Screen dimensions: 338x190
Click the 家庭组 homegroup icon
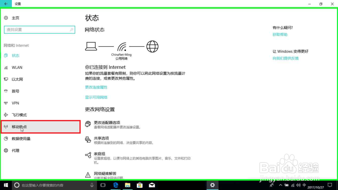[88, 155]
